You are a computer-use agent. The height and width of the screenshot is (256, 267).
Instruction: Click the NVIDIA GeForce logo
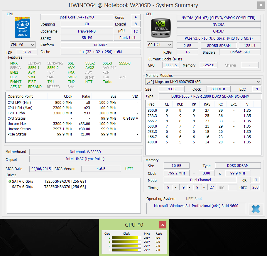[161, 28]
